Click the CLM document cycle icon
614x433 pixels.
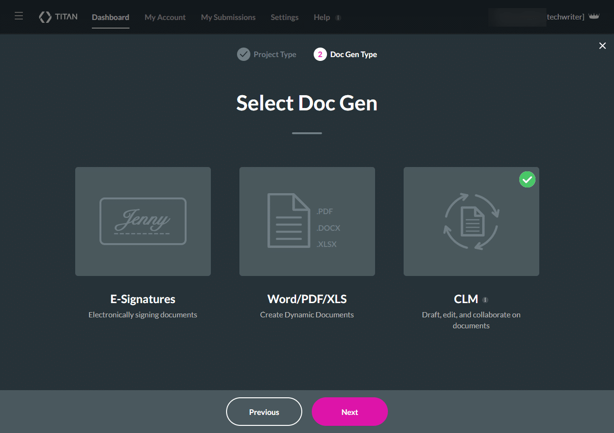click(471, 221)
